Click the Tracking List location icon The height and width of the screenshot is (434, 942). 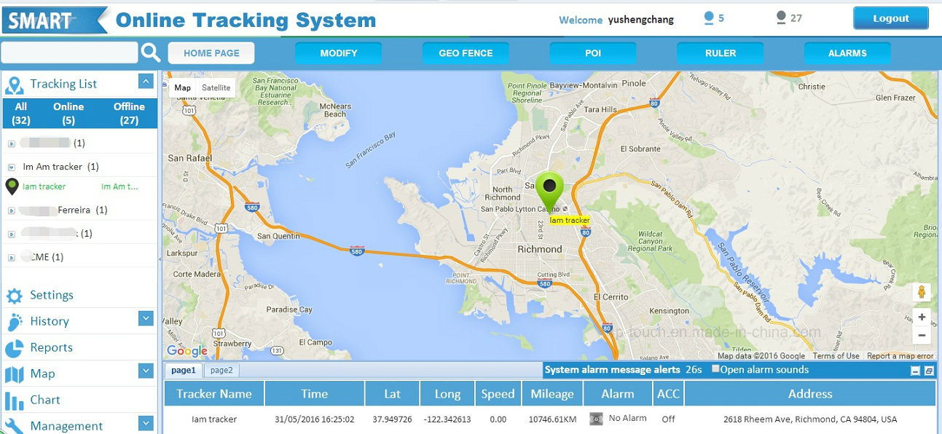[x=14, y=84]
